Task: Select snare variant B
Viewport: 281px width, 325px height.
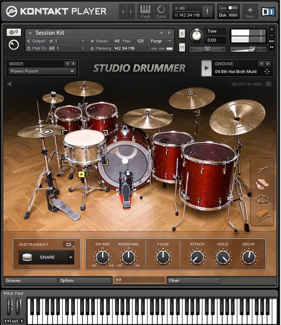Action: click(87, 174)
